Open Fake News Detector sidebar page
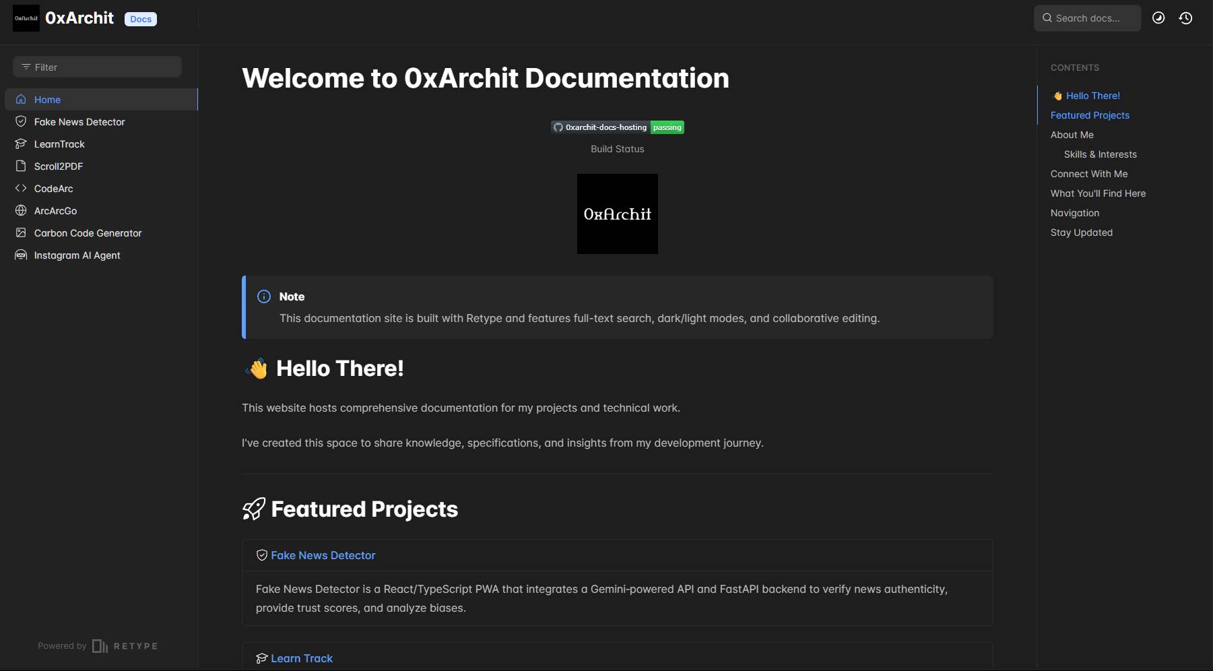The height and width of the screenshot is (671, 1213). click(x=79, y=122)
